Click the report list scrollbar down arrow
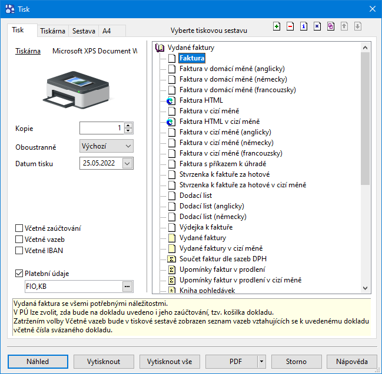 coord(365,288)
